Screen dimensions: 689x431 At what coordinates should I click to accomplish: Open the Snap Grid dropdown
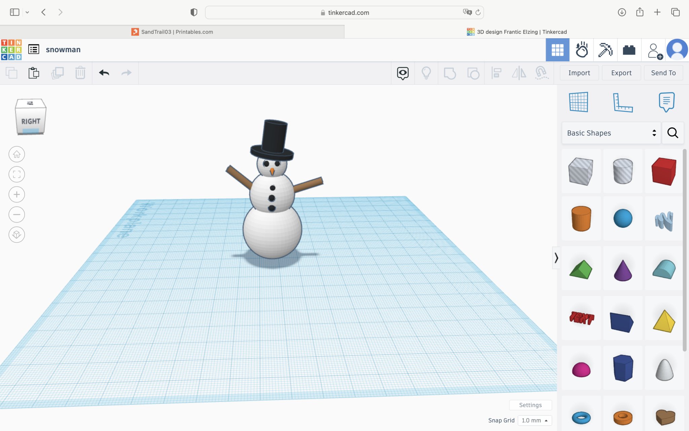[535, 420]
